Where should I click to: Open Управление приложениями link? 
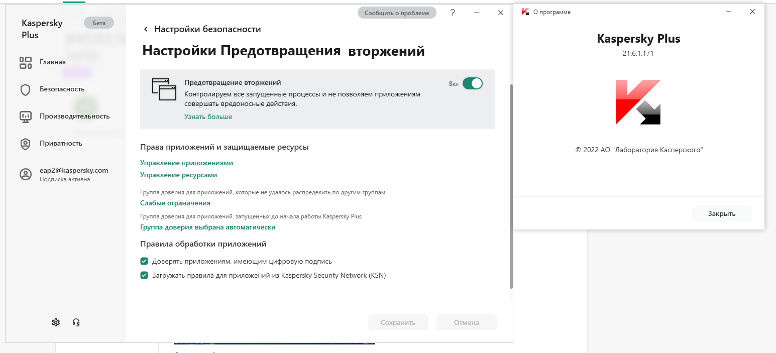[x=186, y=163]
